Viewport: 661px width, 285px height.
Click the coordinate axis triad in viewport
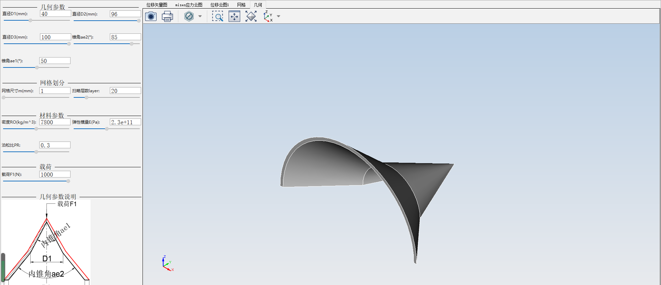point(168,264)
